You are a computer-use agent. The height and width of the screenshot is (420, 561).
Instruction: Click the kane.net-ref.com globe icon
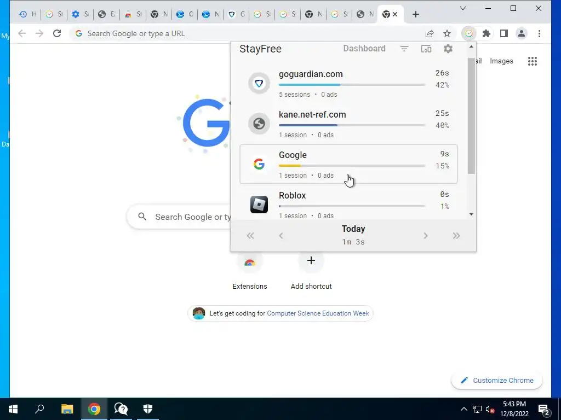[259, 124]
